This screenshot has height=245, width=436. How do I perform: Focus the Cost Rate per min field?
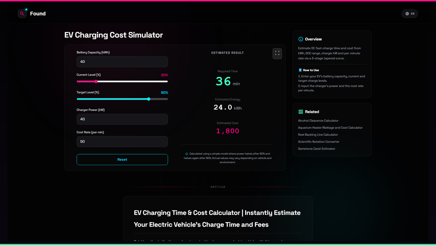coord(122,142)
